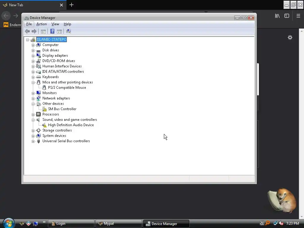Select PS/2 Compatible Mouse entry
304x228 pixels.
click(67, 88)
